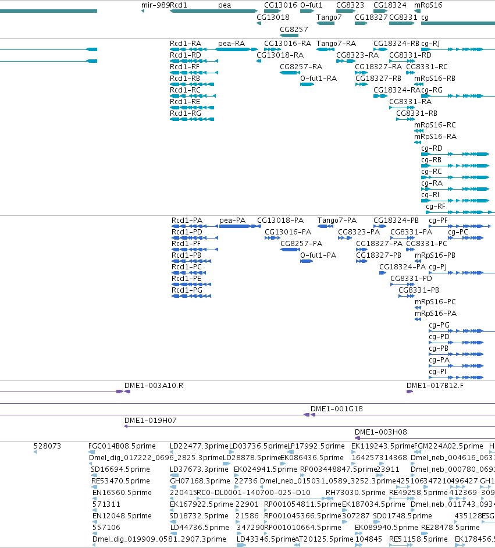Click the 557106 EST label
The height and width of the screenshot is (548, 495).
[106, 527]
